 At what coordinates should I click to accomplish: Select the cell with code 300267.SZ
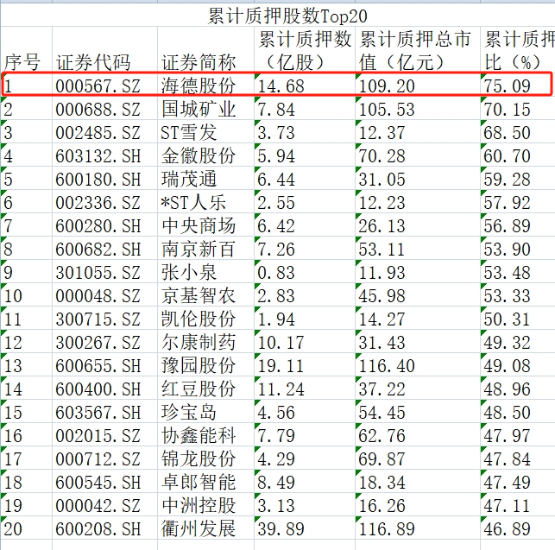(104, 342)
